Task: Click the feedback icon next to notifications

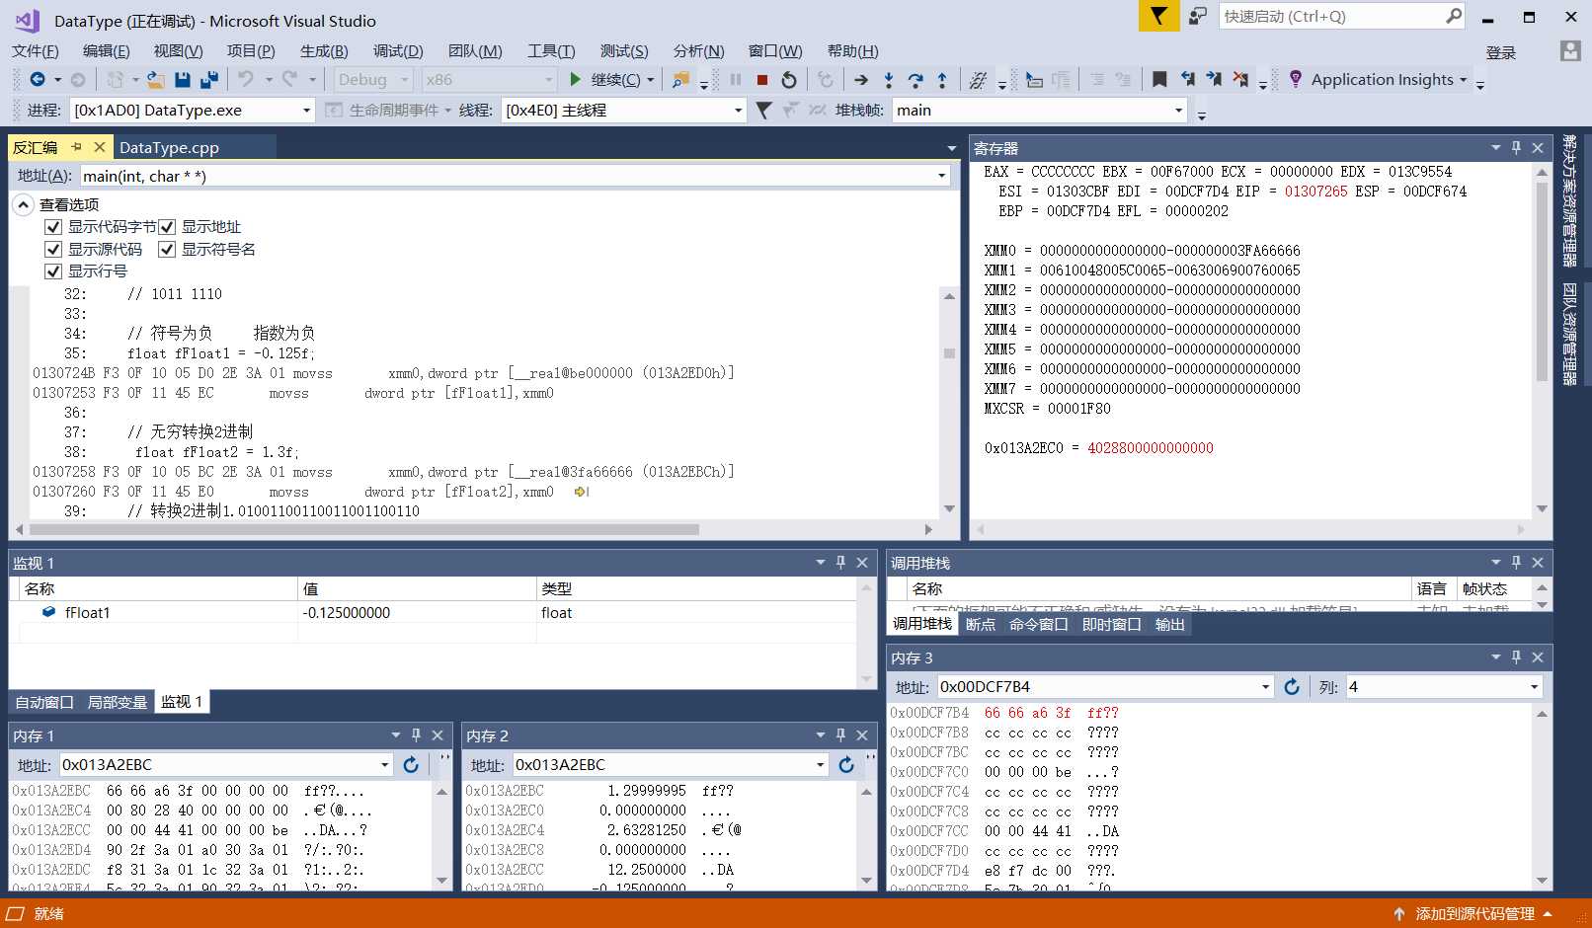Action: pyautogui.click(x=1197, y=16)
